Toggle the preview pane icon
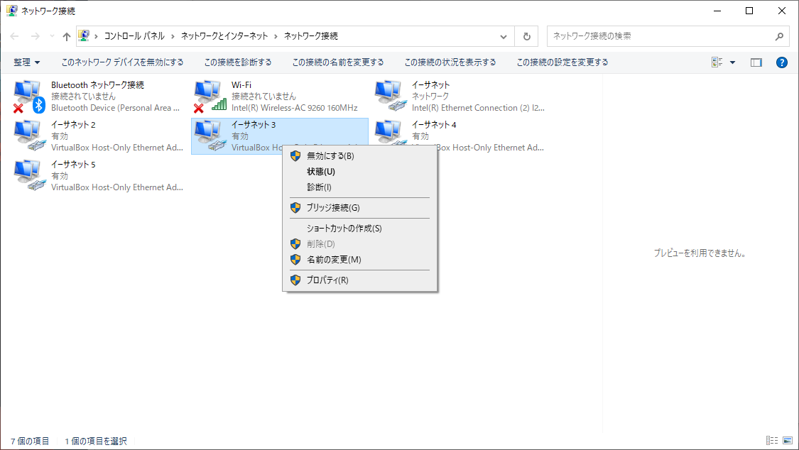This screenshot has height=450, width=799. (756, 62)
